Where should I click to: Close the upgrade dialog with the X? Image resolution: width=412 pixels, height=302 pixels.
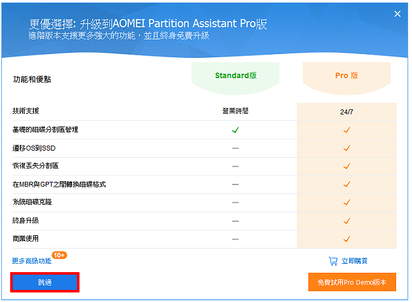397,14
